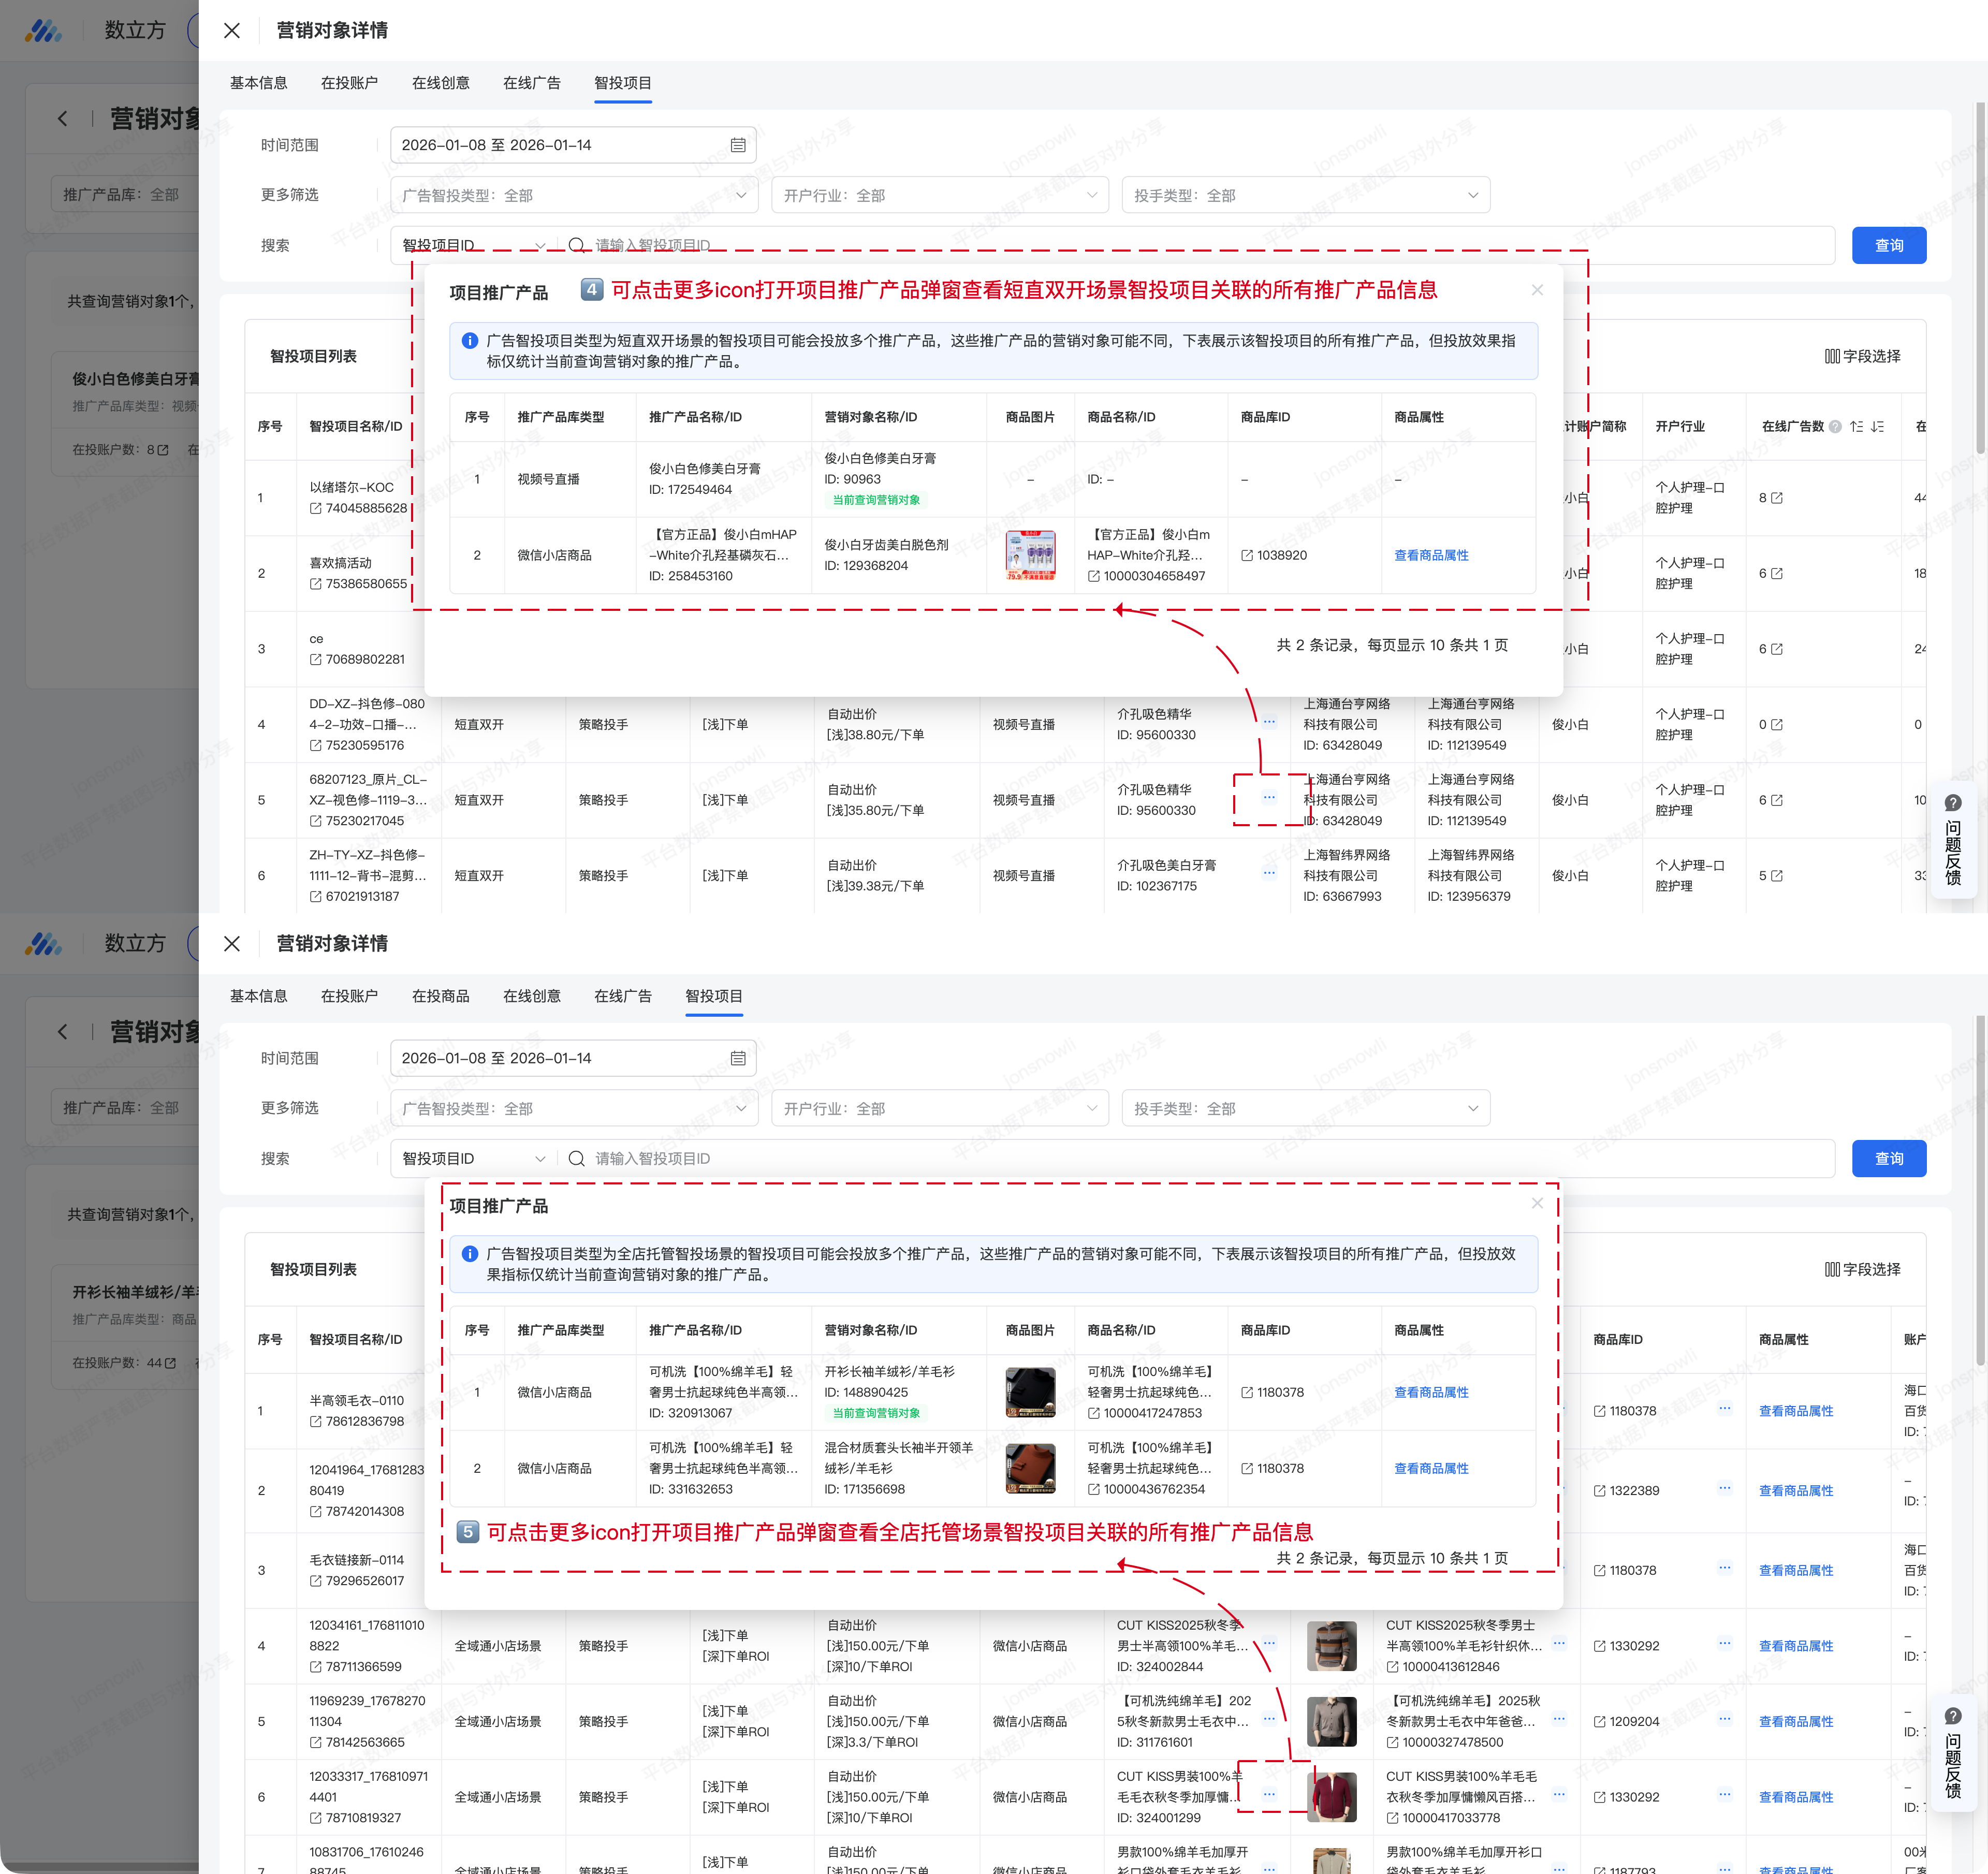The height and width of the screenshot is (1874, 1988).
Task: Click 查看商品属性 link in 商品库ID 1322389 row
Action: pos(1796,1491)
